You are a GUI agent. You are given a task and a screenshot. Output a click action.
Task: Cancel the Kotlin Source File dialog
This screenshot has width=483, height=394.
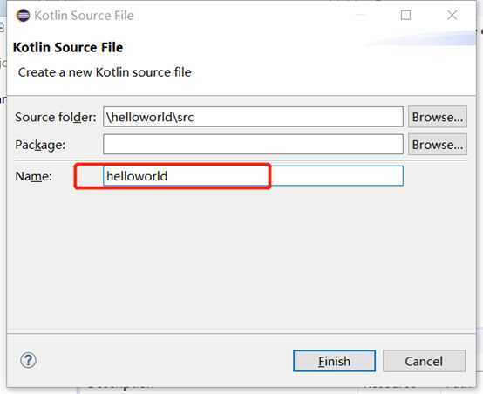[x=424, y=361]
